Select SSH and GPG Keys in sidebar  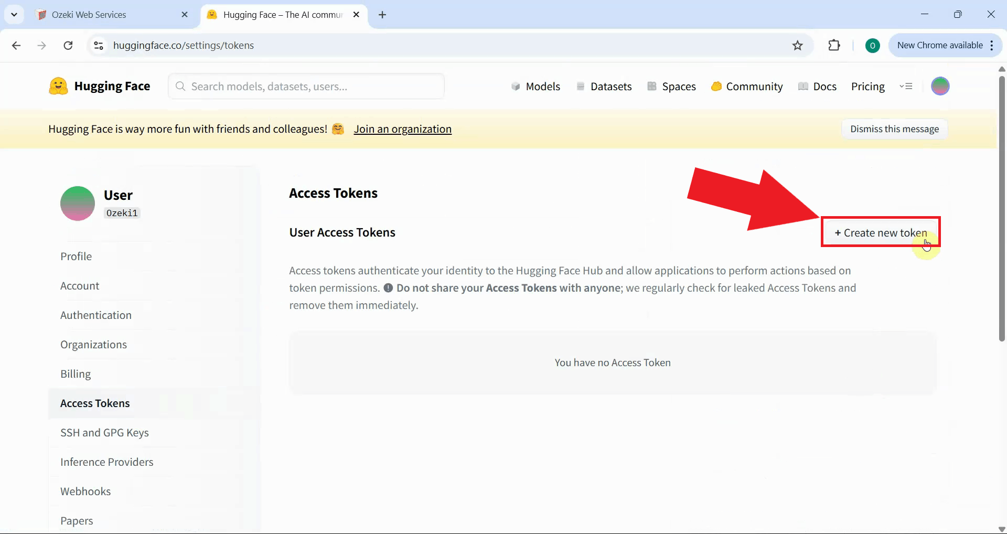tap(104, 433)
